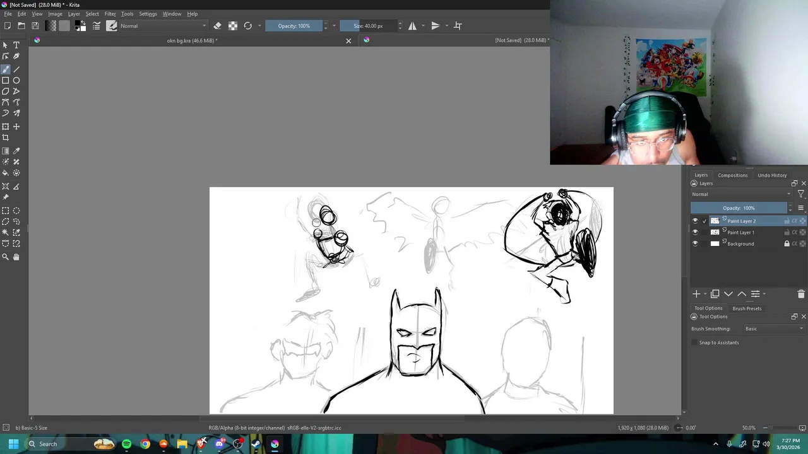Open the brush editor settings icon
Image resolution: width=808 pixels, height=454 pixels.
(97, 26)
